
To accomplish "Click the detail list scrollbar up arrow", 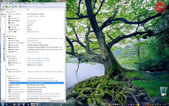I will point(65,9).
